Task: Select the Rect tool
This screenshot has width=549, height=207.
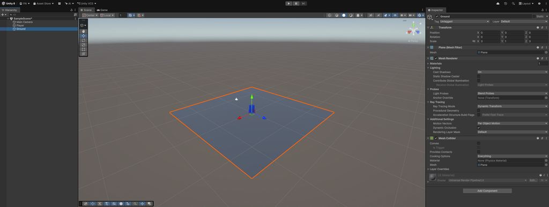Action: coord(83,50)
